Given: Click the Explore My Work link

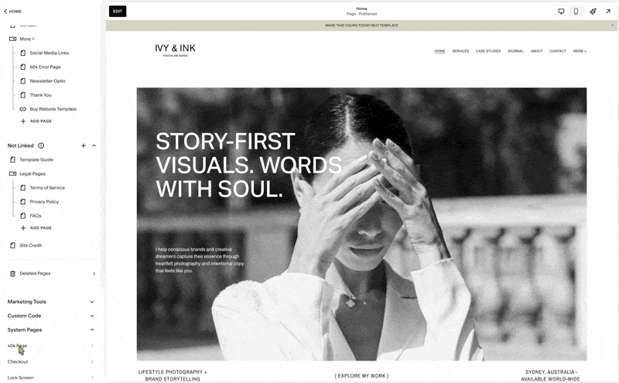Looking at the screenshot, I should pos(361,376).
